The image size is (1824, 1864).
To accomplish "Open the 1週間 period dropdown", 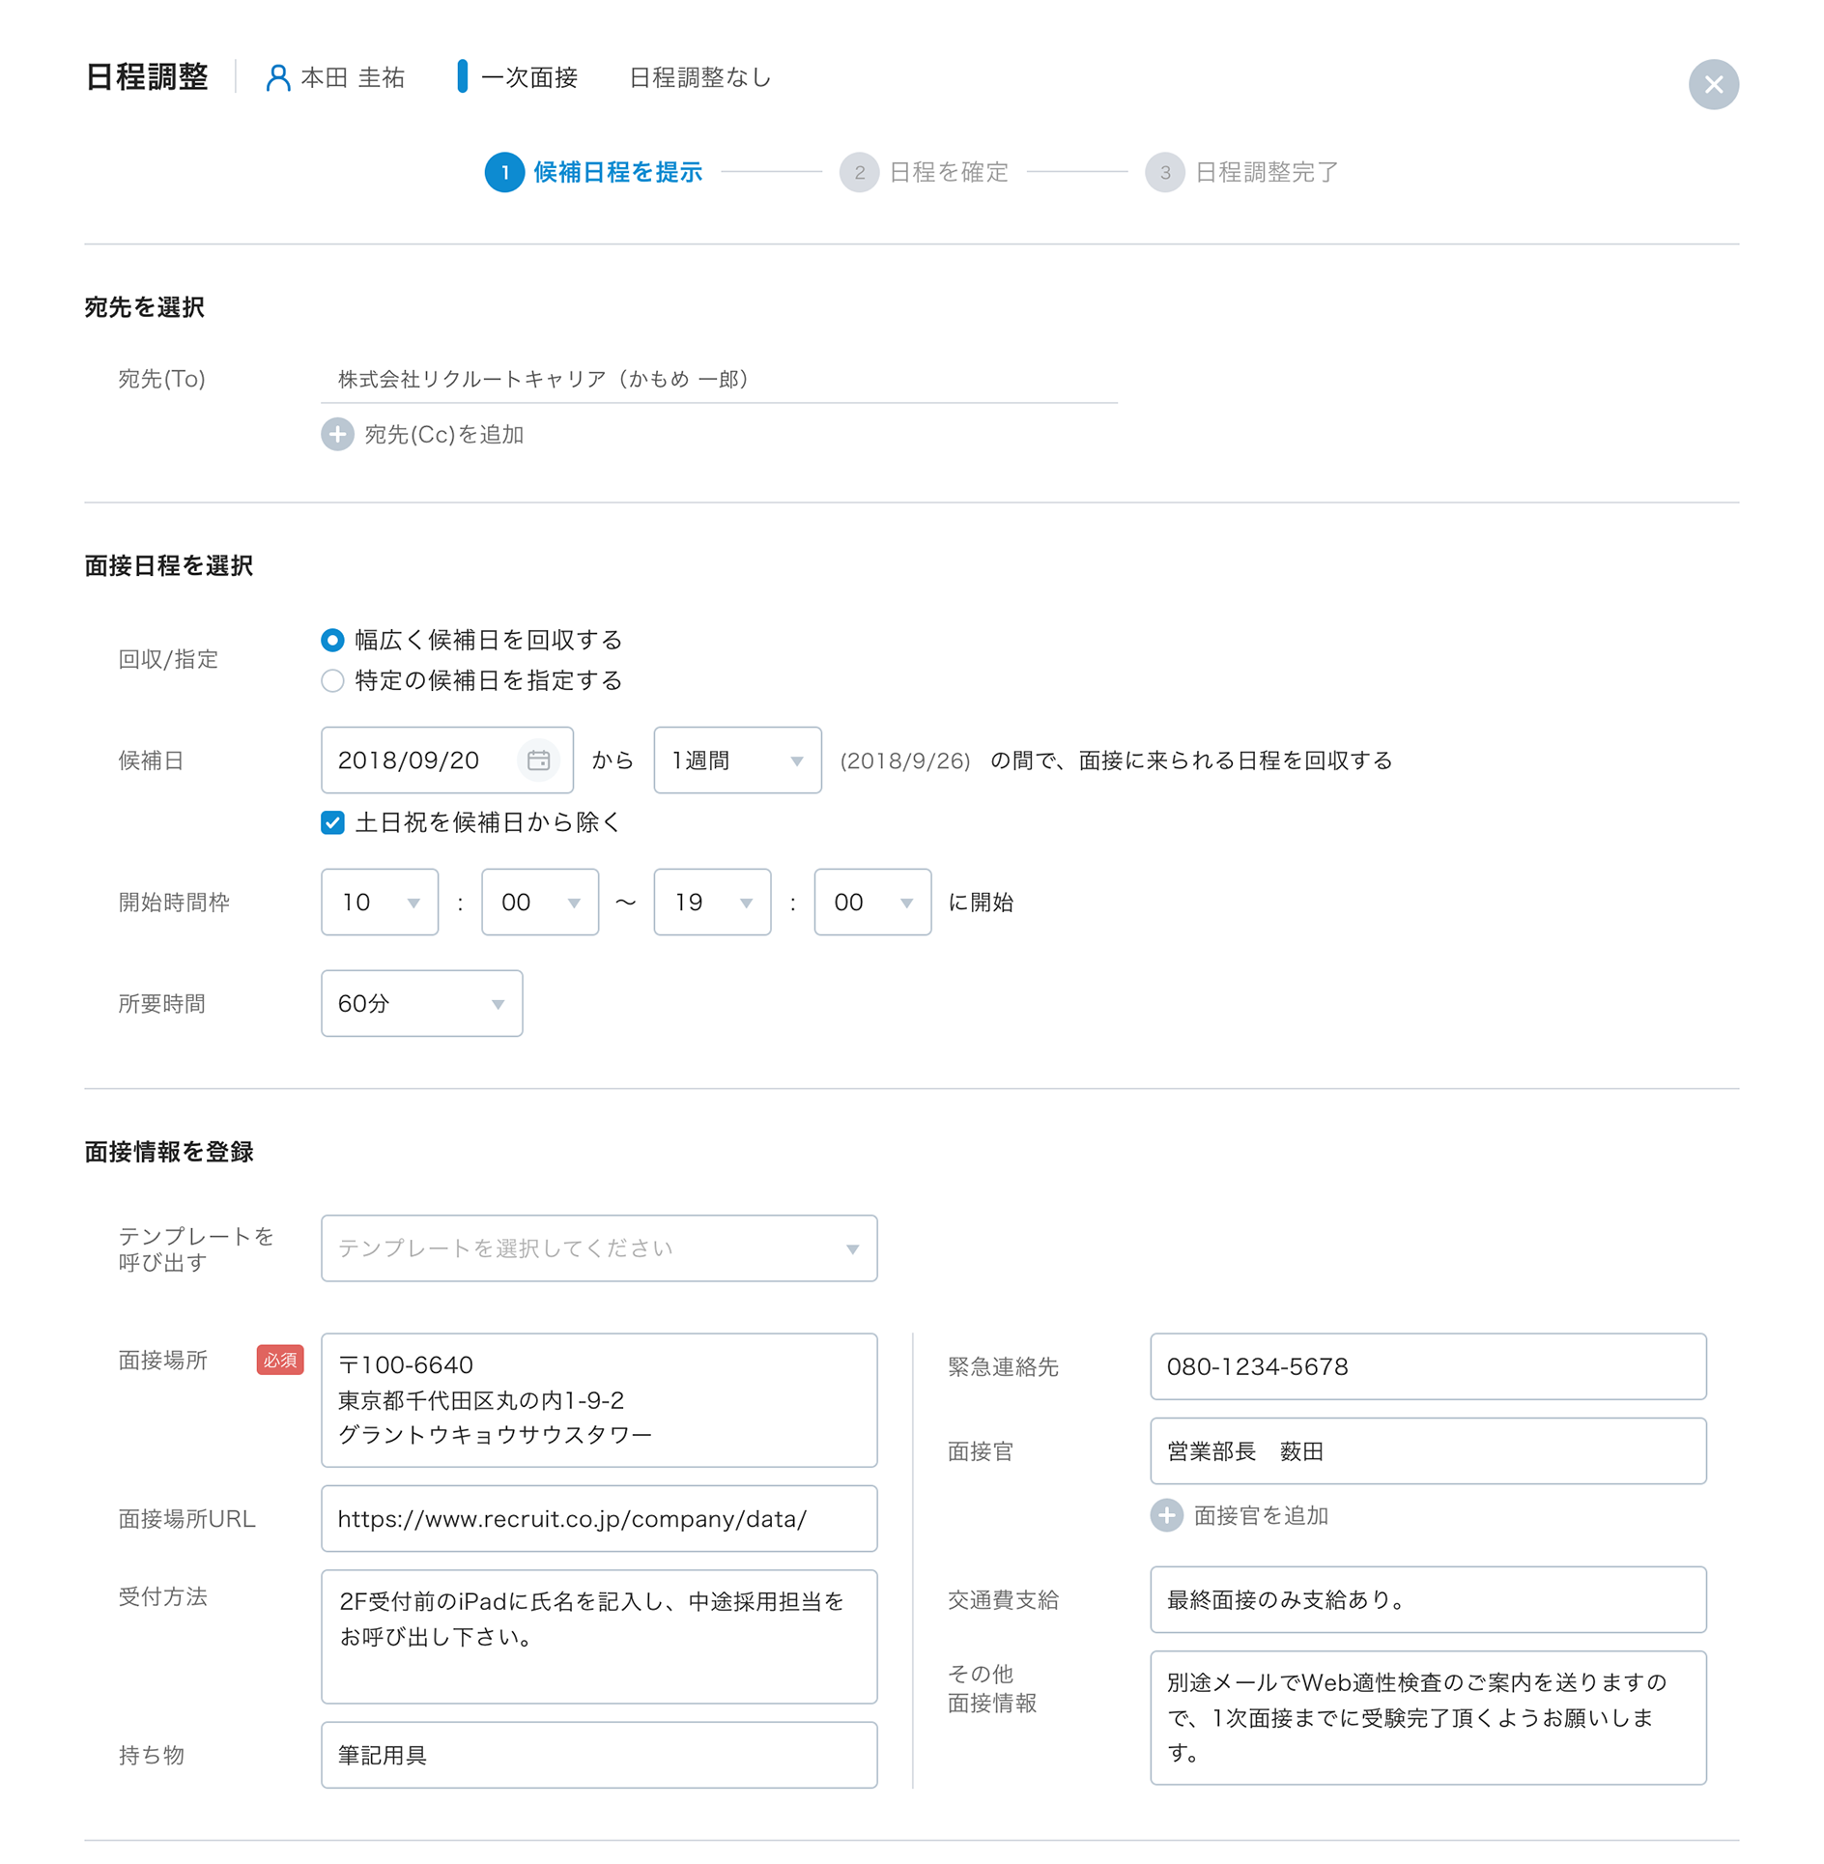I will tap(737, 760).
